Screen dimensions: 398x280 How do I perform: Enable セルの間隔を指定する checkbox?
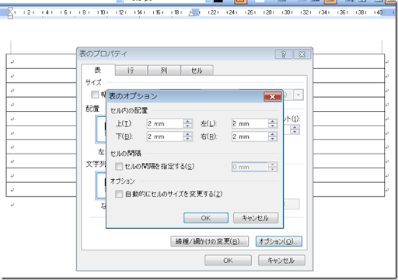click(x=119, y=166)
